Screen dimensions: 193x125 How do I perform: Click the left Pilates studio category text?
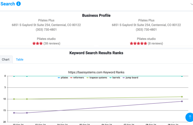coord(46,39)
